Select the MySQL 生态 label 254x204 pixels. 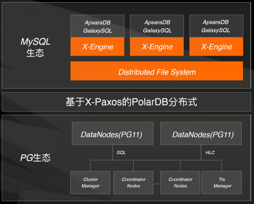(x=35, y=47)
